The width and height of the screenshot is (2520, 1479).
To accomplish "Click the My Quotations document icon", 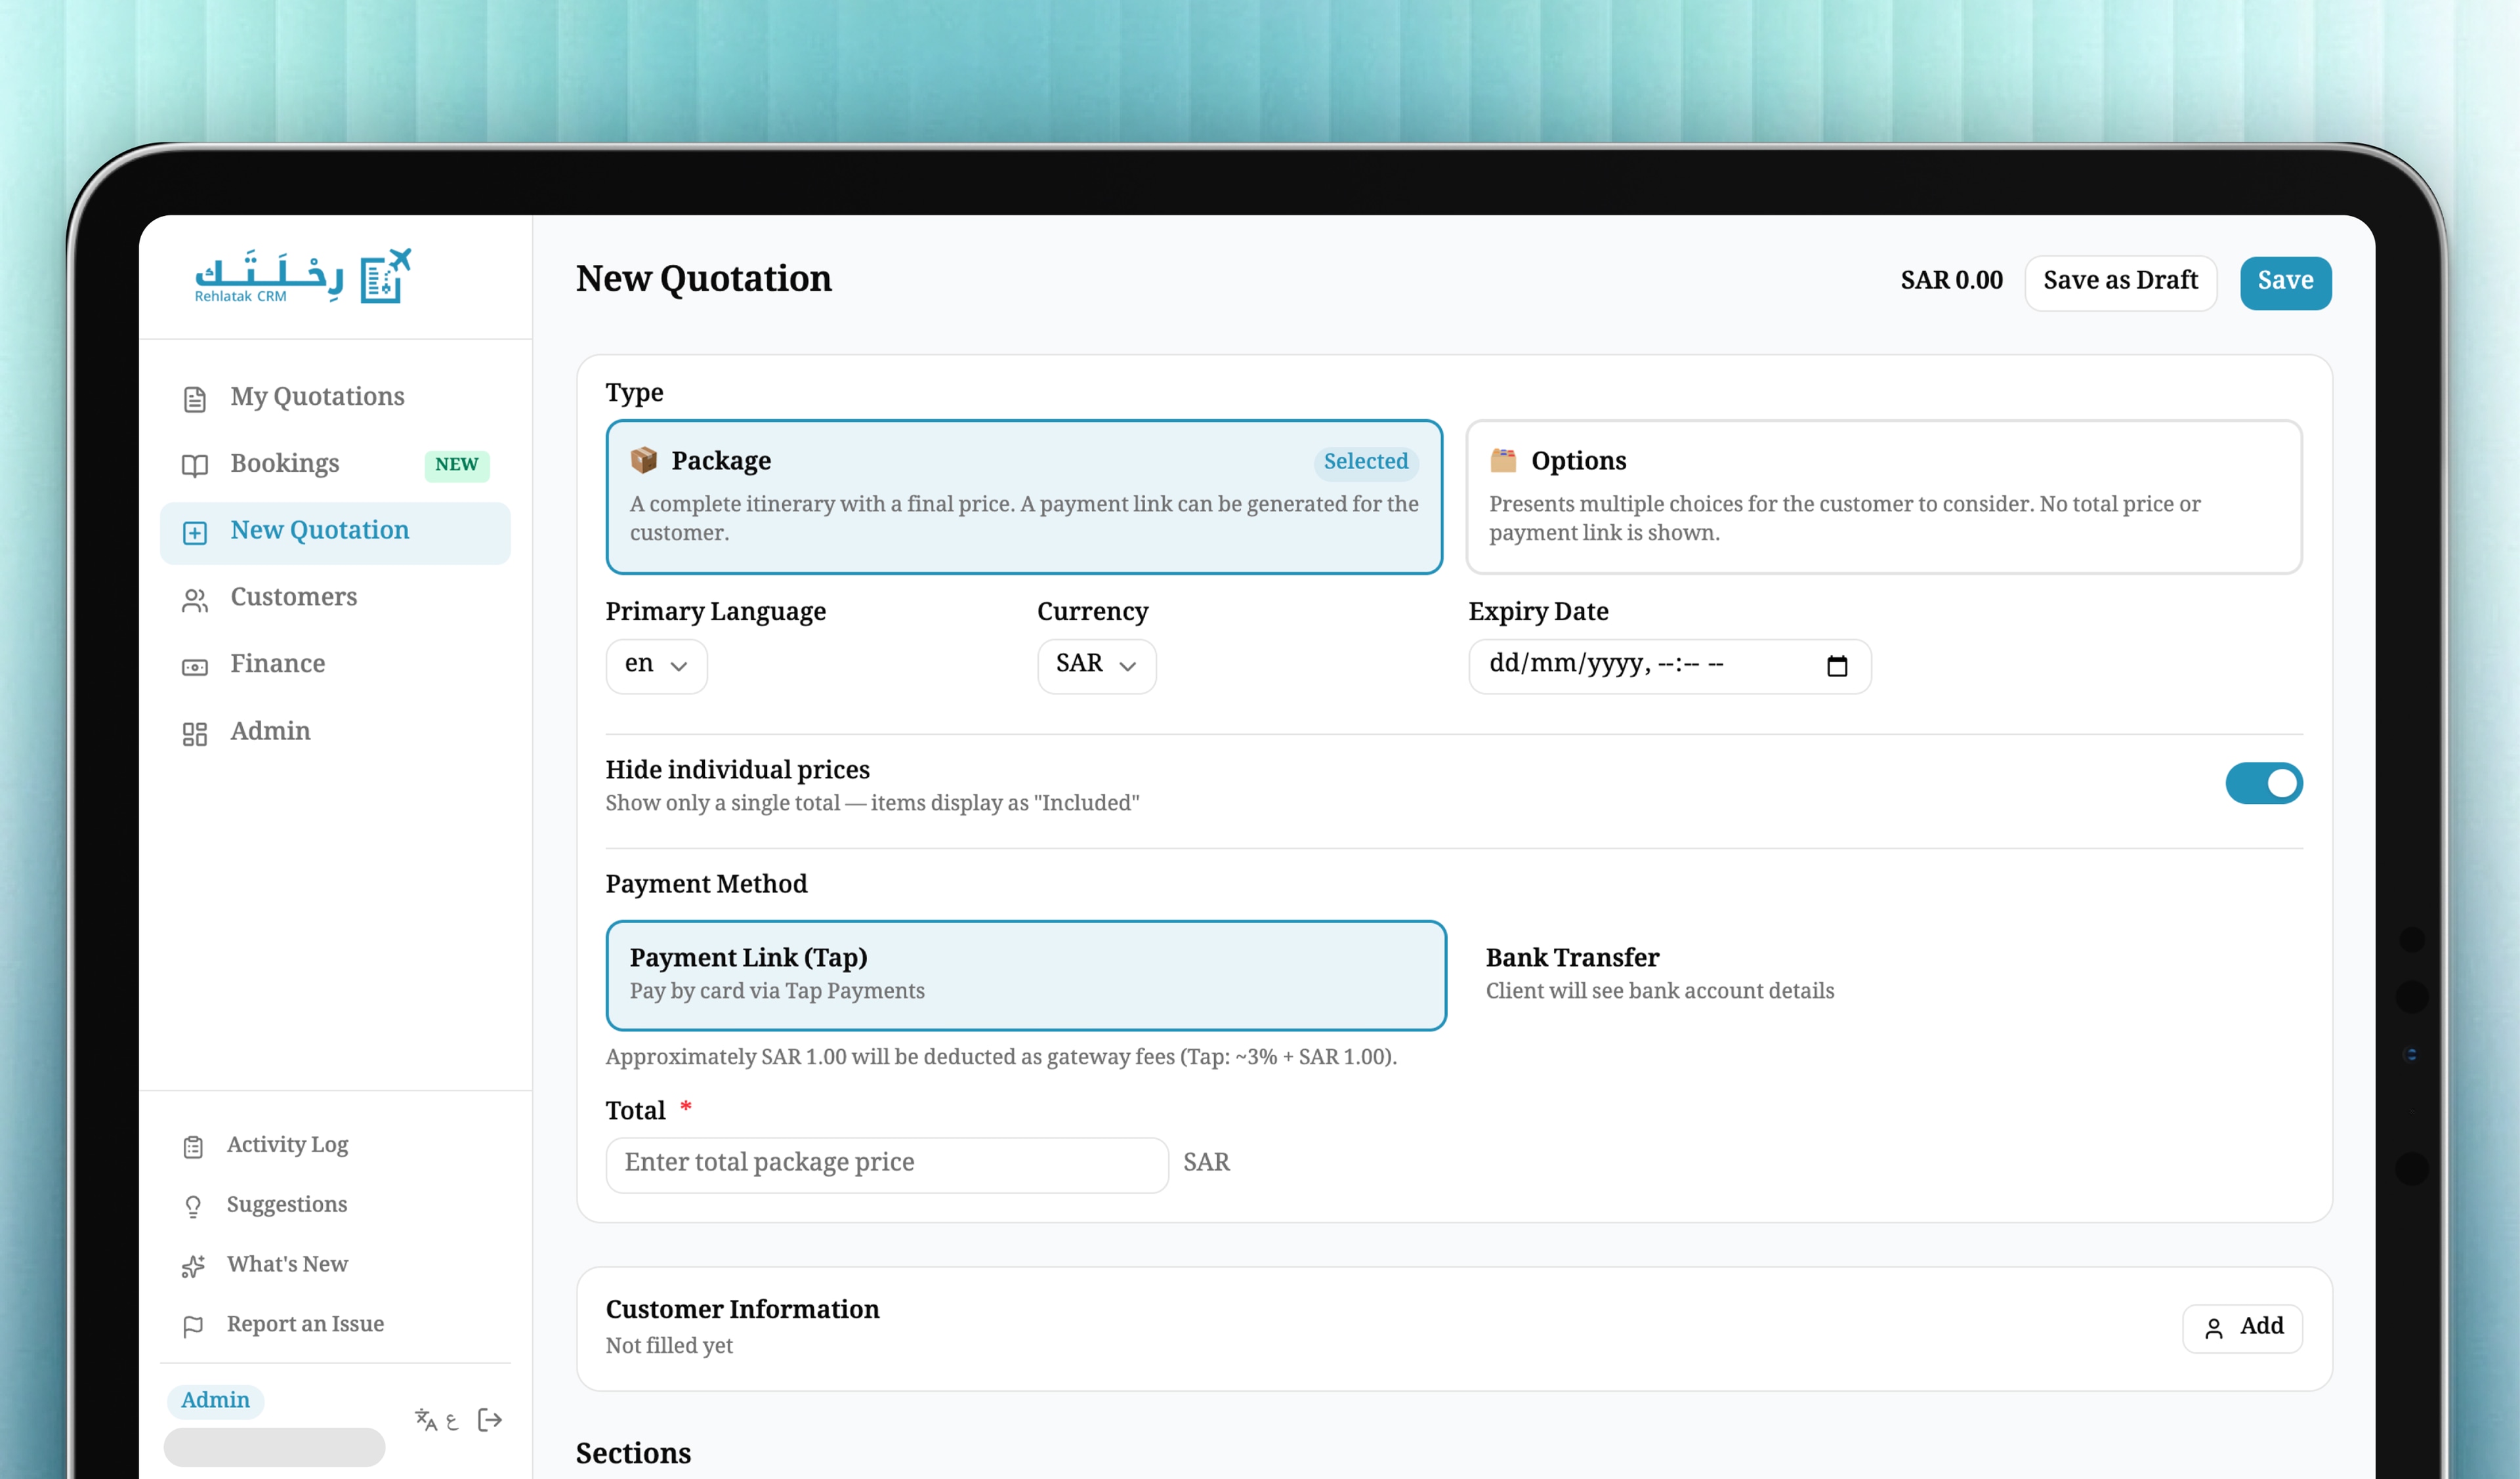I will 195,399.
